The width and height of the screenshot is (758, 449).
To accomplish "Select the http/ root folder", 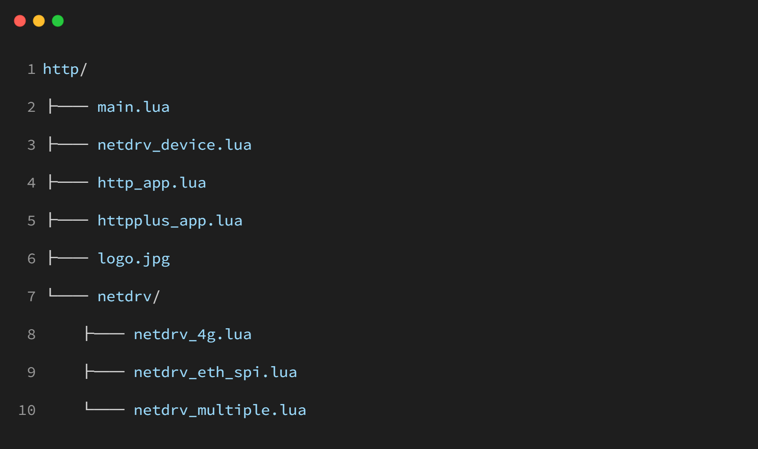I will [x=65, y=69].
